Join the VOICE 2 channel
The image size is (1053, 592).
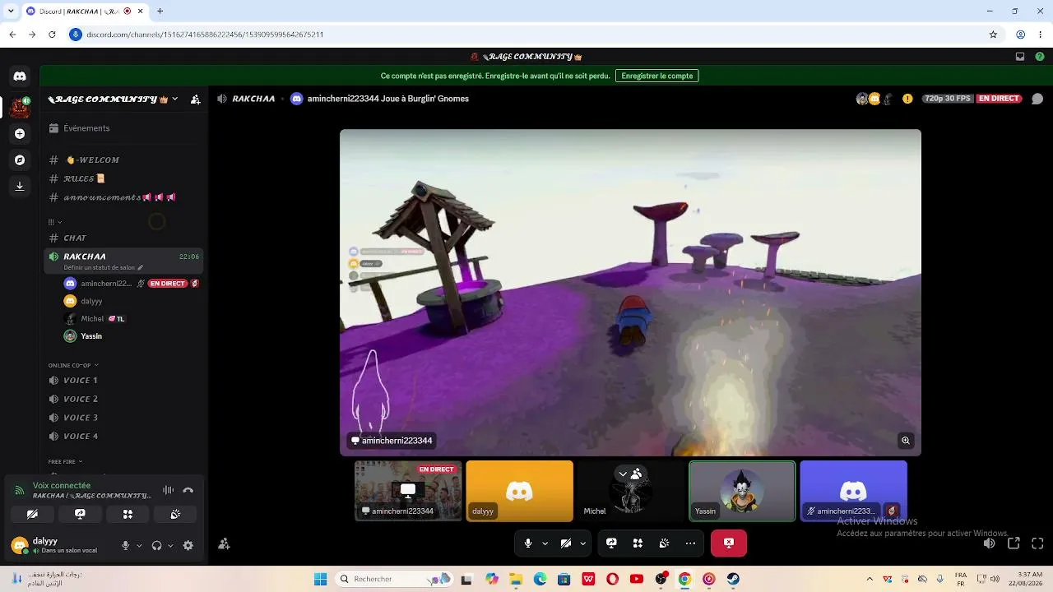[123, 399]
